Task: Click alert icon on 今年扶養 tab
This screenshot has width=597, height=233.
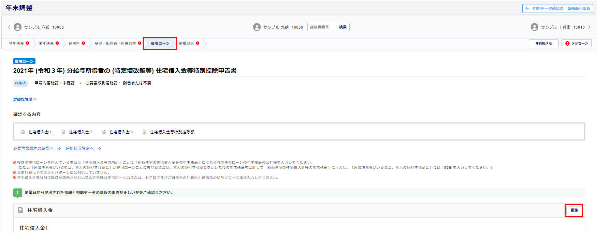Action: (28, 43)
